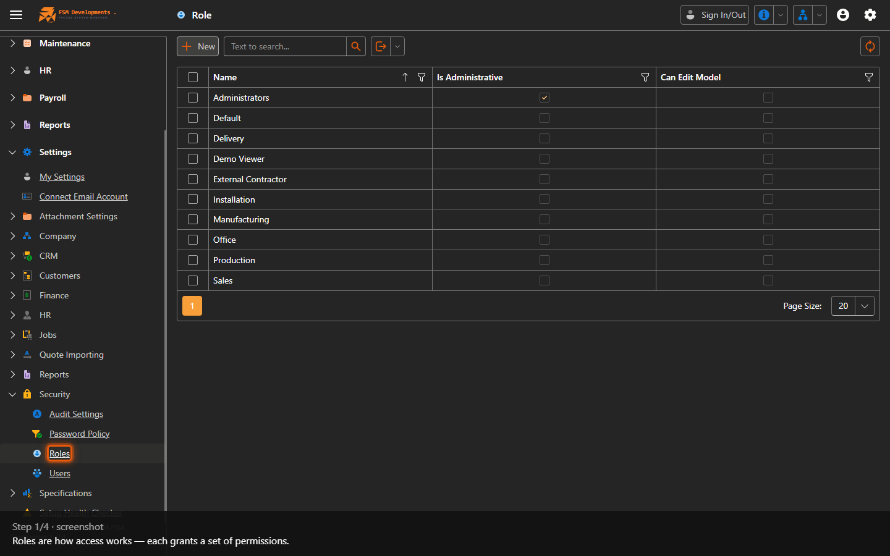Select the Sales row checkbox

[193, 280]
